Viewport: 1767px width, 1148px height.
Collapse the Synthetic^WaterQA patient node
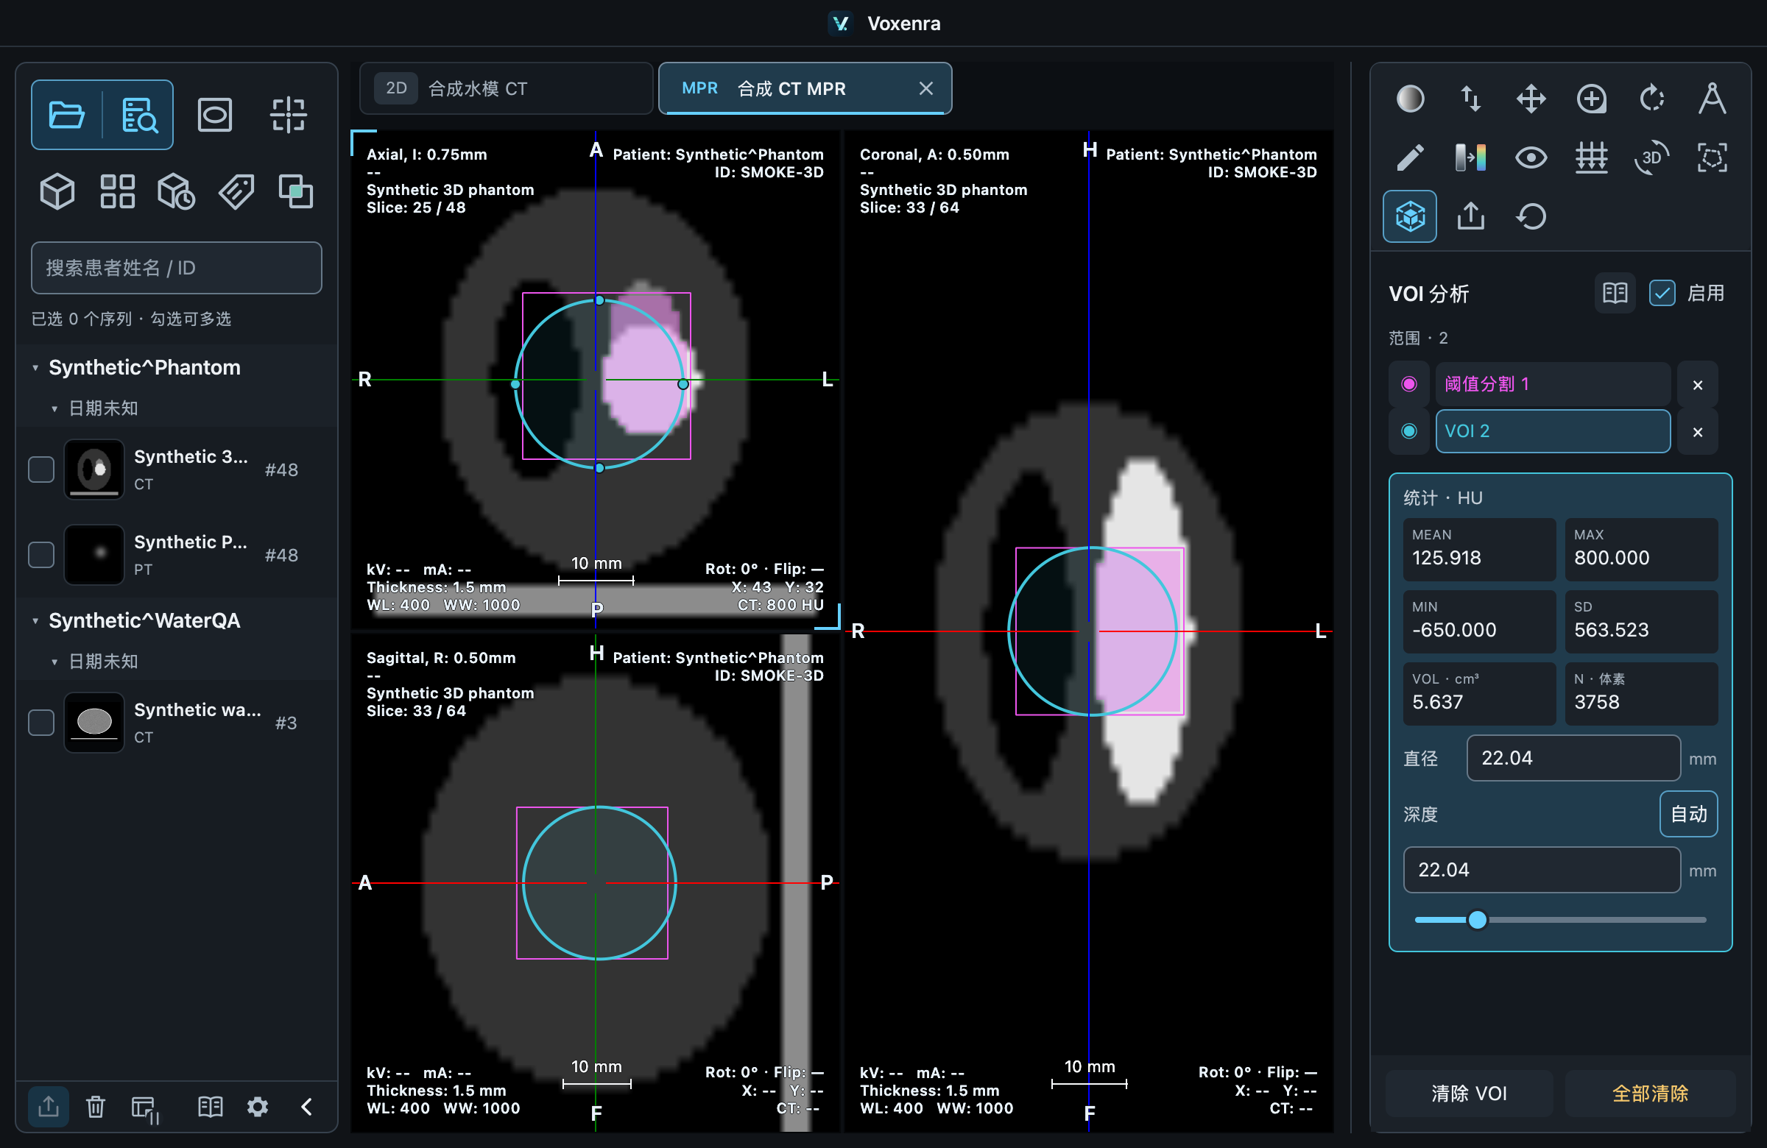[x=35, y=621]
